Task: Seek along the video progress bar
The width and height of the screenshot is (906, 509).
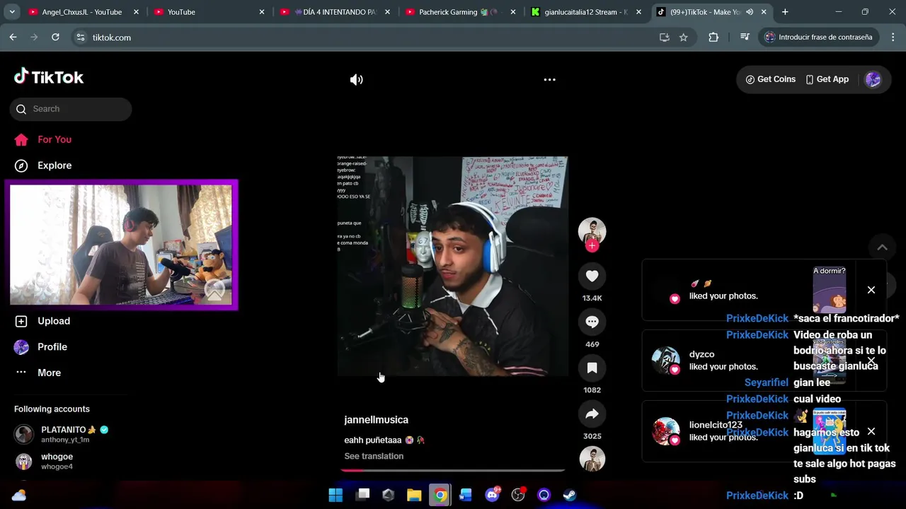Action: pos(453,470)
